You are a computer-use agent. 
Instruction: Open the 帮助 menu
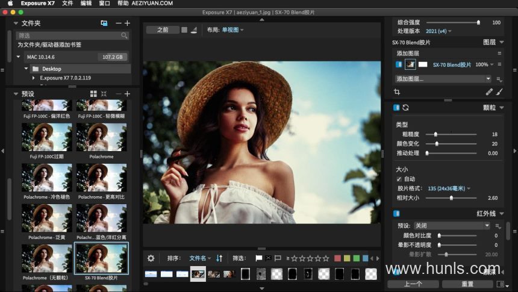pos(123,3)
